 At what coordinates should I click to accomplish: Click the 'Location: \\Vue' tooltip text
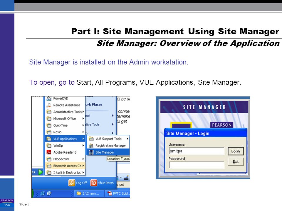pyautogui.click(x=118, y=159)
